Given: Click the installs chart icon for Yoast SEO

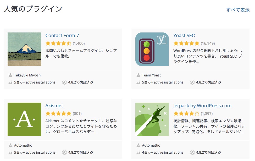Looking at the screenshot, I should 138,82.
